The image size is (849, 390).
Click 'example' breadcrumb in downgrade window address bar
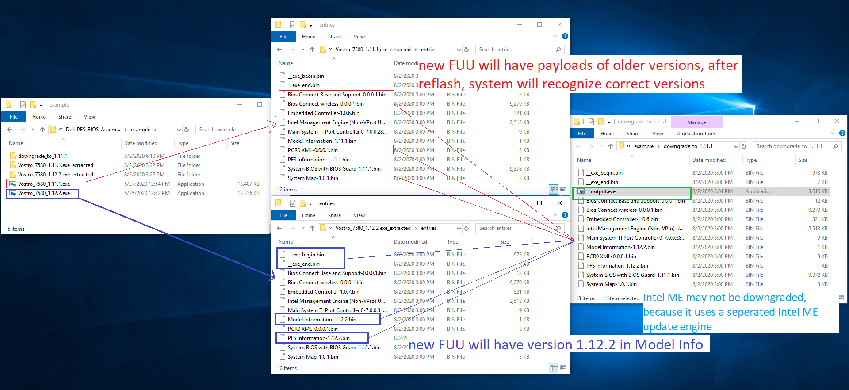coord(643,146)
